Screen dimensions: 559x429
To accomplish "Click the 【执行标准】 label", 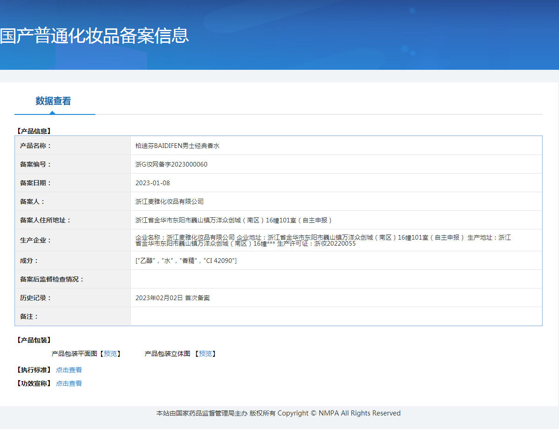I will 34,370.
